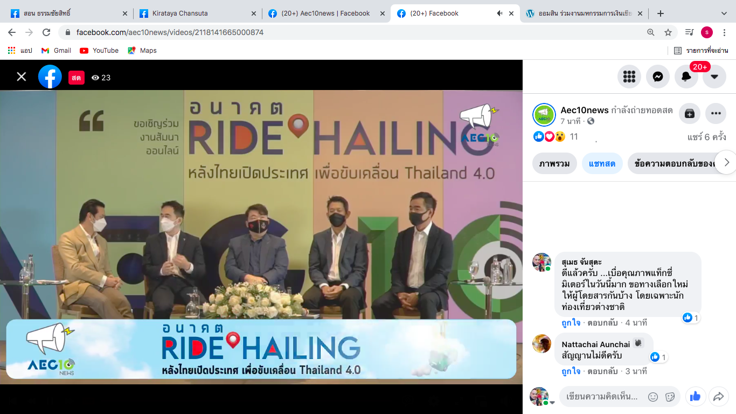Open the like reaction emoji icon

[538, 136]
